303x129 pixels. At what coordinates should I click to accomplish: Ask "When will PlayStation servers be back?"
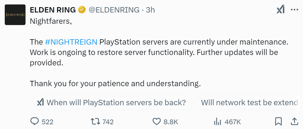click(111, 103)
